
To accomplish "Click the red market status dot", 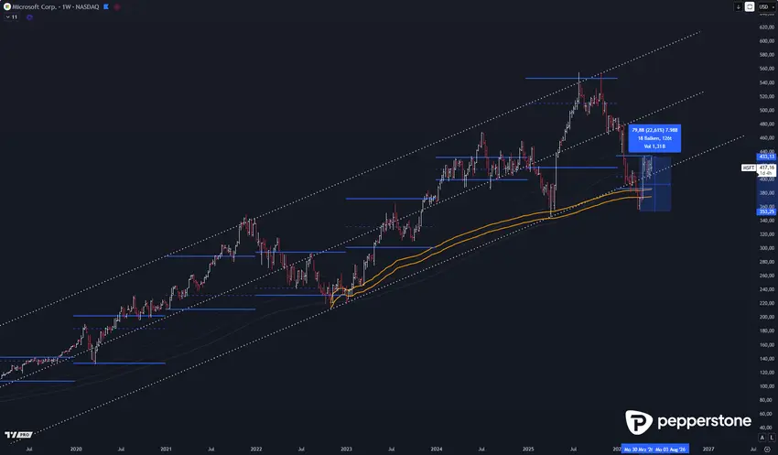I will (x=117, y=7).
